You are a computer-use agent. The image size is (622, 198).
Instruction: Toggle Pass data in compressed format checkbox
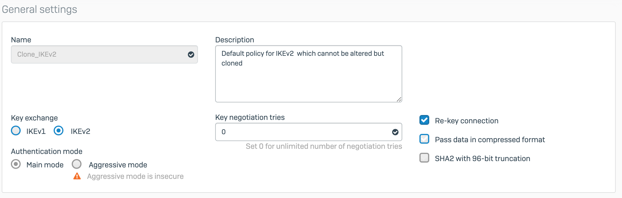tap(424, 139)
